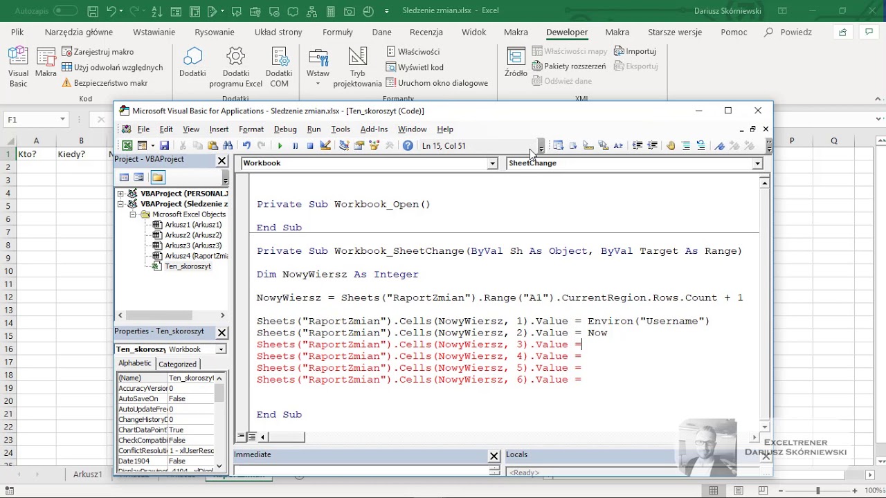This screenshot has height=498, width=886.
Task: Open Properties object selector dropdown
Action: click(x=221, y=349)
